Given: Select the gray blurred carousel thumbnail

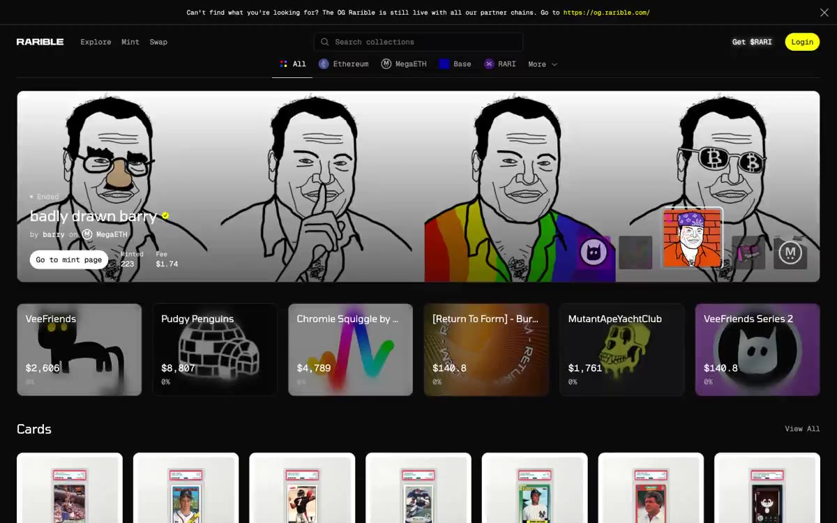Looking at the screenshot, I should 635,252.
